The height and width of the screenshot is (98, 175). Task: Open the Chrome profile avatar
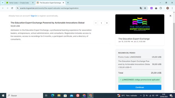168,8
